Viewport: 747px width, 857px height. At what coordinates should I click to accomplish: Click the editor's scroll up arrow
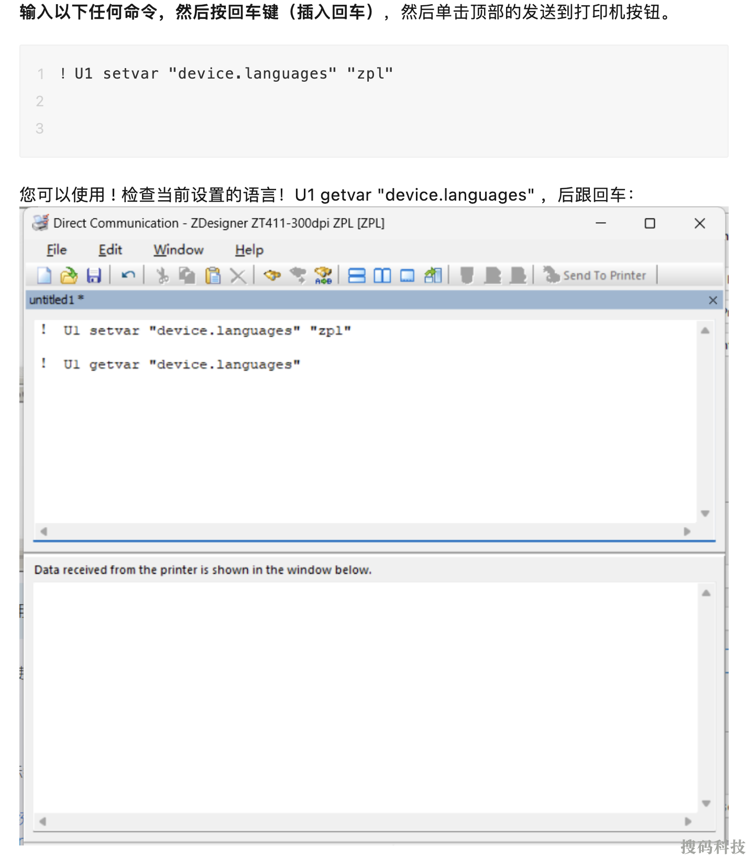[705, 331]
